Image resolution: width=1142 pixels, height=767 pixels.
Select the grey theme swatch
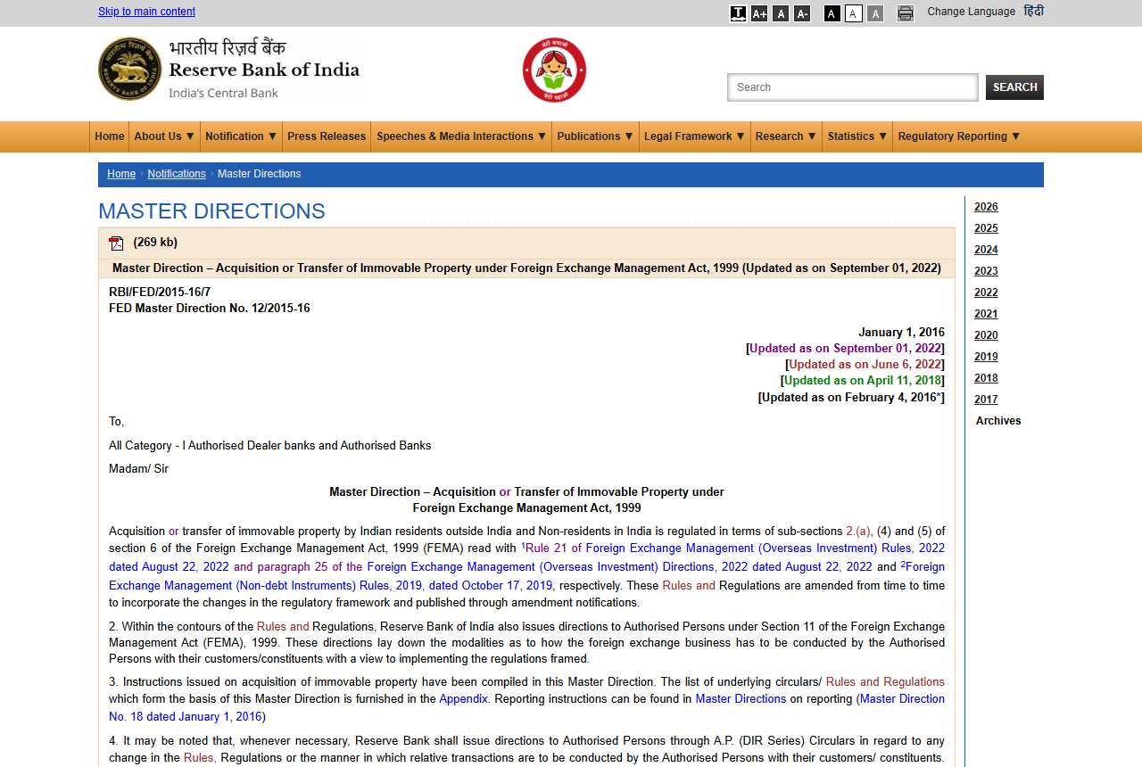pos(875,13)
